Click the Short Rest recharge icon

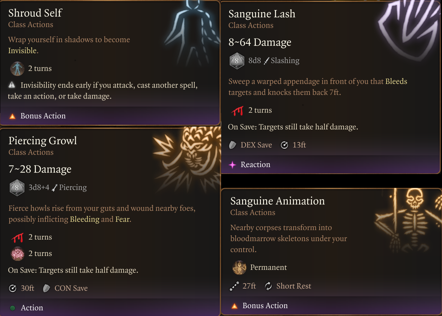tap(268, 286)
